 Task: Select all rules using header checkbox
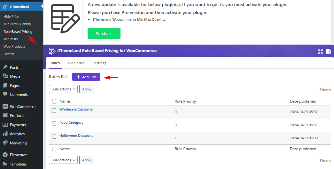coord(54,101)
